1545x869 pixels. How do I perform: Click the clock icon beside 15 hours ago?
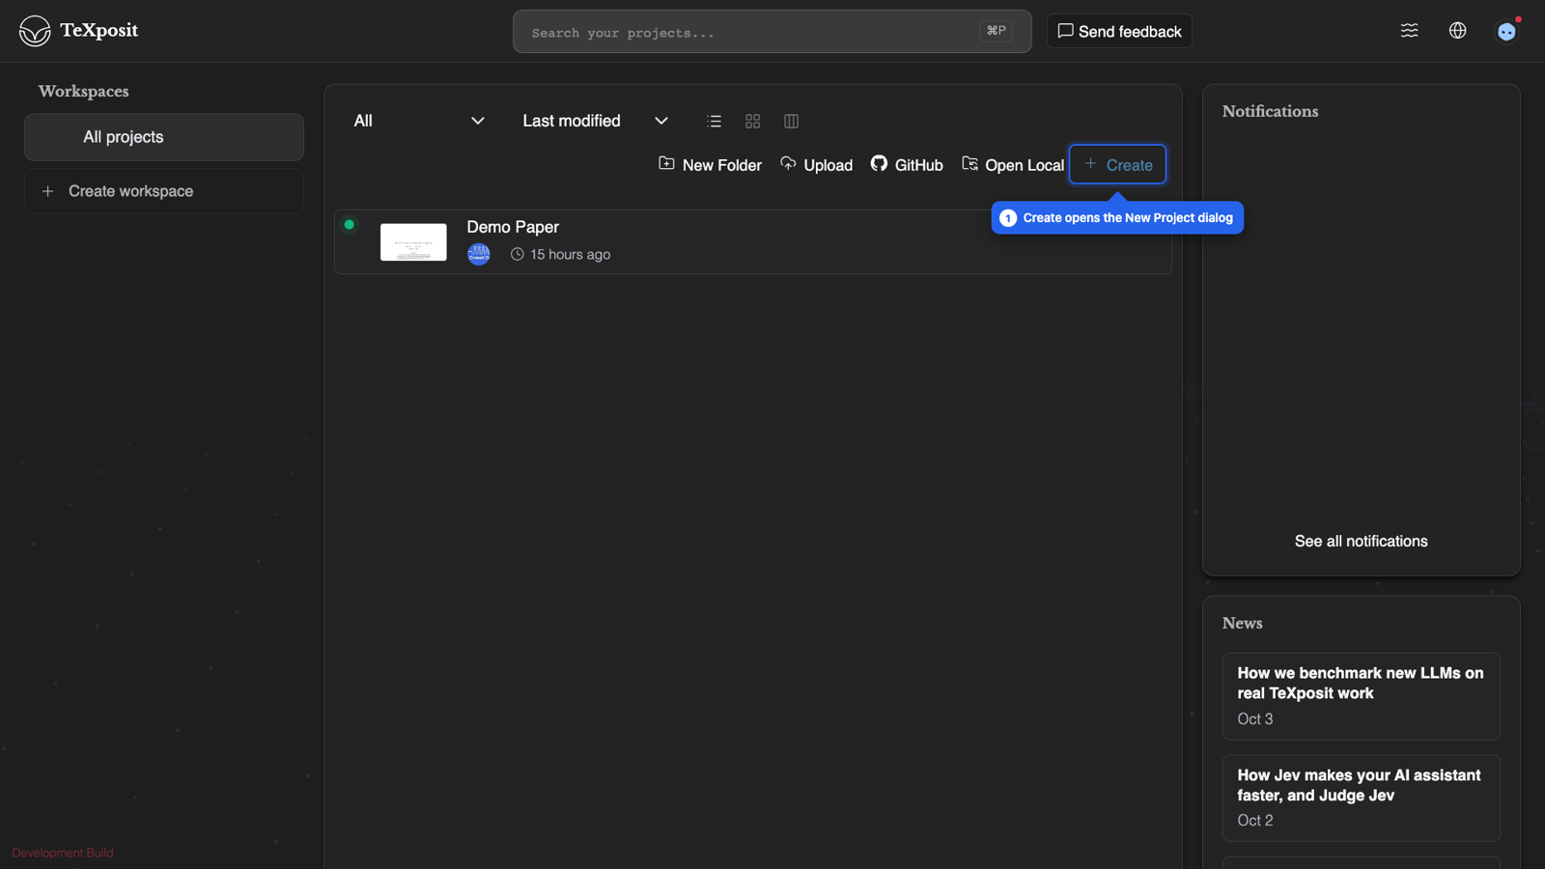(x=518, y=254)
